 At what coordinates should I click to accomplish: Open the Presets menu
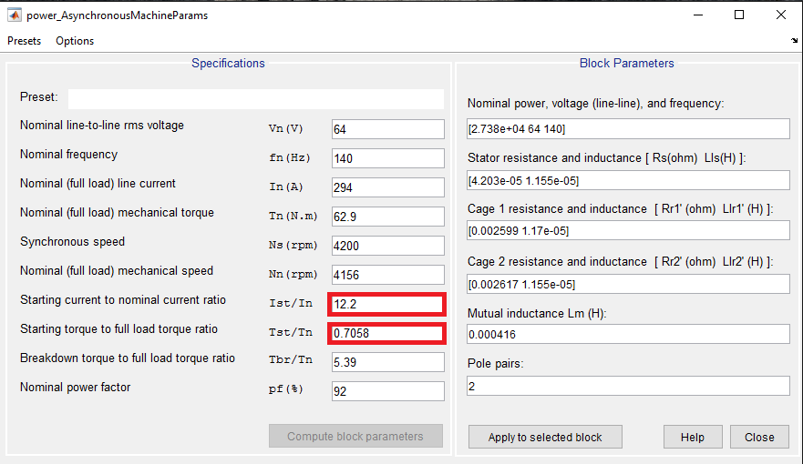(x=25, y=41)
